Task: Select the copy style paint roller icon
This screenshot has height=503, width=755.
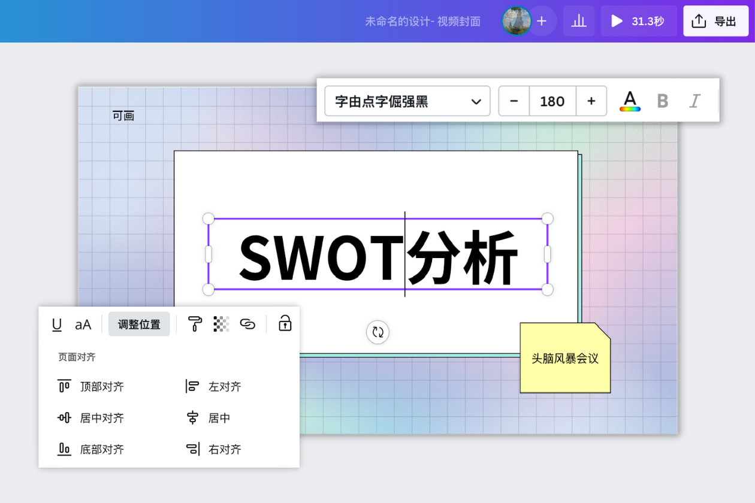Action: pos(195,324)
